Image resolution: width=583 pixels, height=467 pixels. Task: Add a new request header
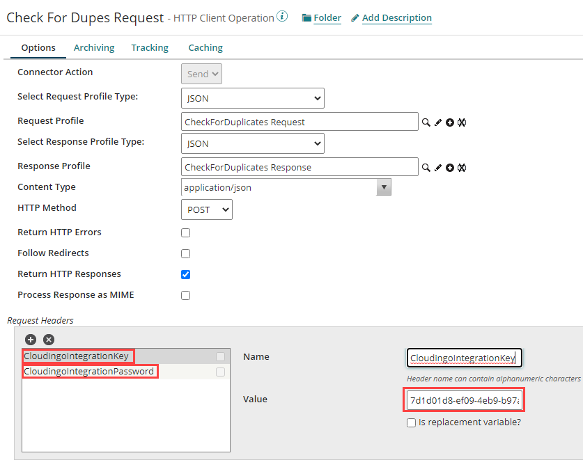tap(30, 339)
